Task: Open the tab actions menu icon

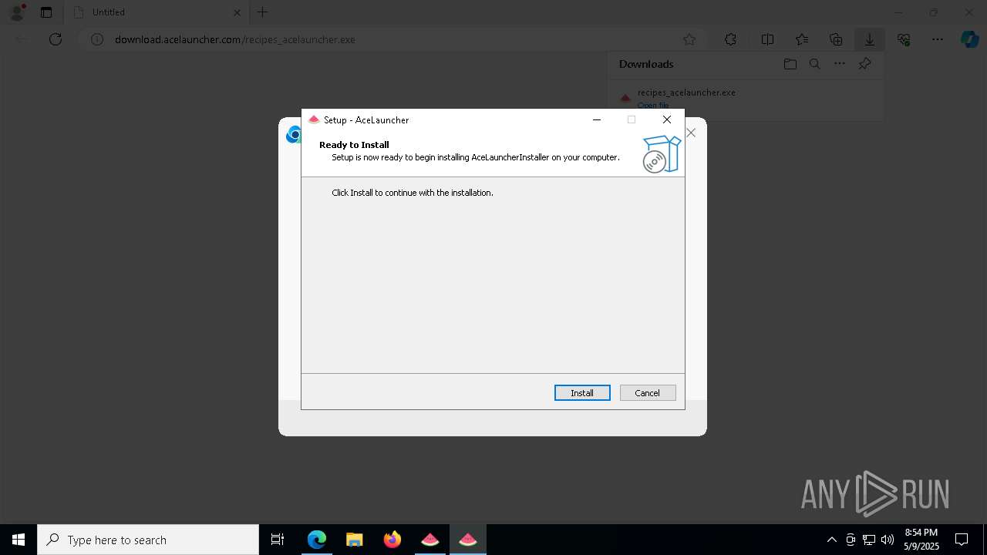Action: (x=46, y=12)
